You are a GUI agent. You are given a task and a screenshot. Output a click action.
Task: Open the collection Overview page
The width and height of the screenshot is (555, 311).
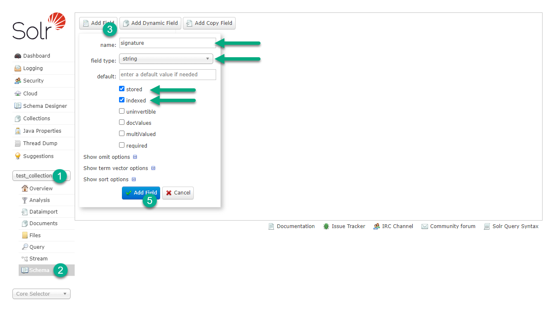pos(41,188)
